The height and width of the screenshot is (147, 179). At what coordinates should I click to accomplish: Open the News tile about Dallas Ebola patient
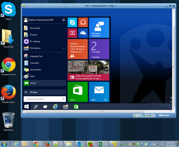[88, 71]
